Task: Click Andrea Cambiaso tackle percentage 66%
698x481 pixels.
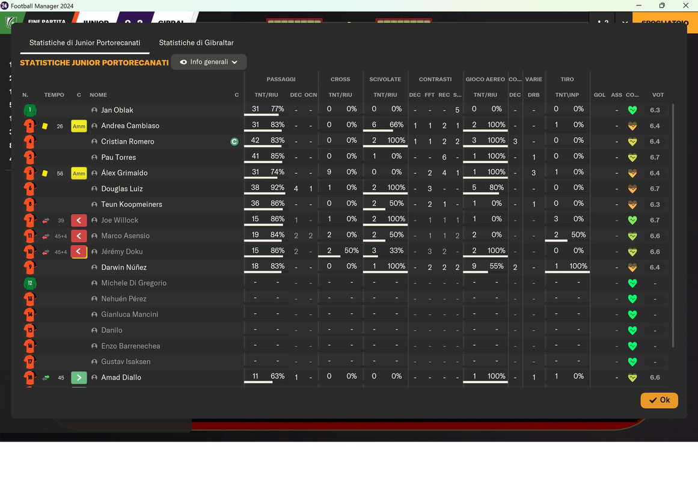Action: tap(397, 124)
